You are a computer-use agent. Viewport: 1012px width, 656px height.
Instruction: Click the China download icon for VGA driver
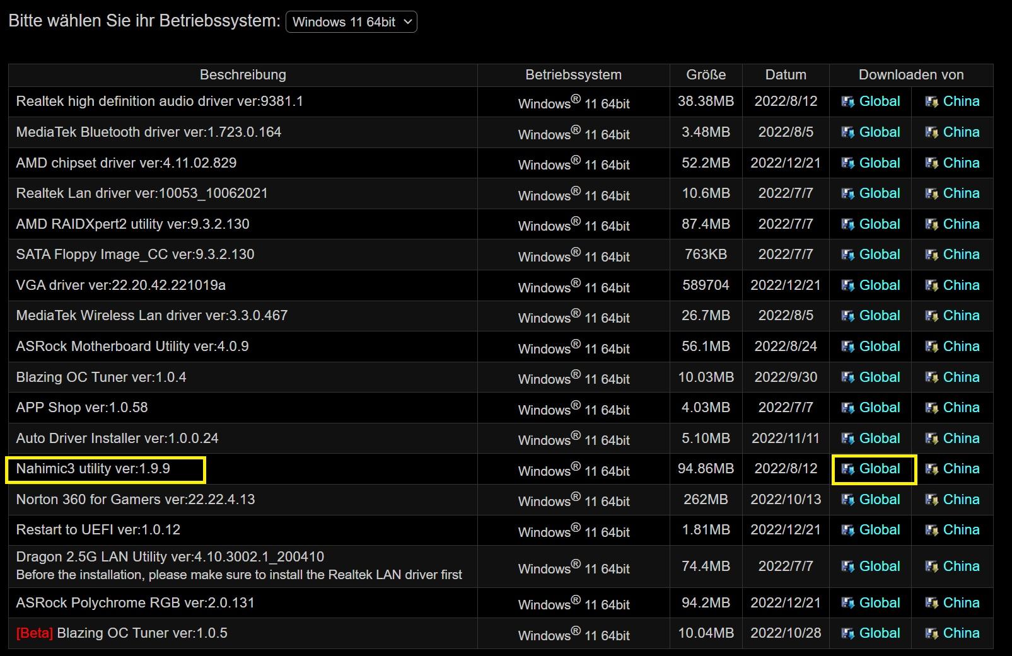(931, 286)
